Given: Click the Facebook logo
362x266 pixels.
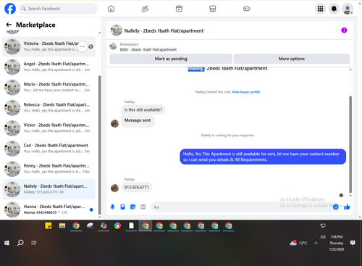Looking at the screenshot, I should point(10,9).
